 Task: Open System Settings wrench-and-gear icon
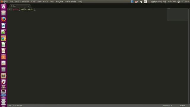point(3,82)
